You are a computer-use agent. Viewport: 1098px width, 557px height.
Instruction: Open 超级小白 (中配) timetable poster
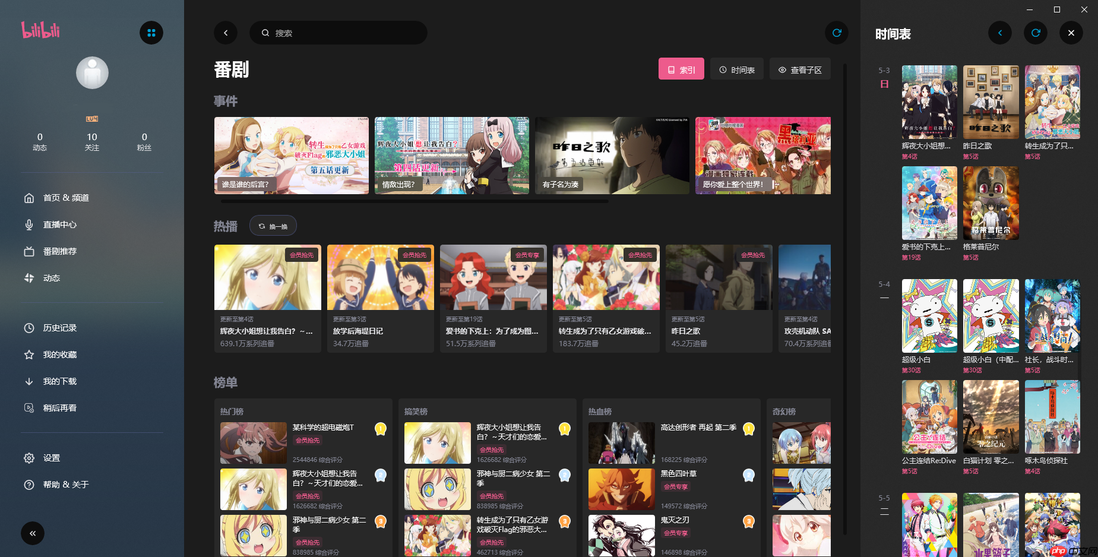(991, 316)
